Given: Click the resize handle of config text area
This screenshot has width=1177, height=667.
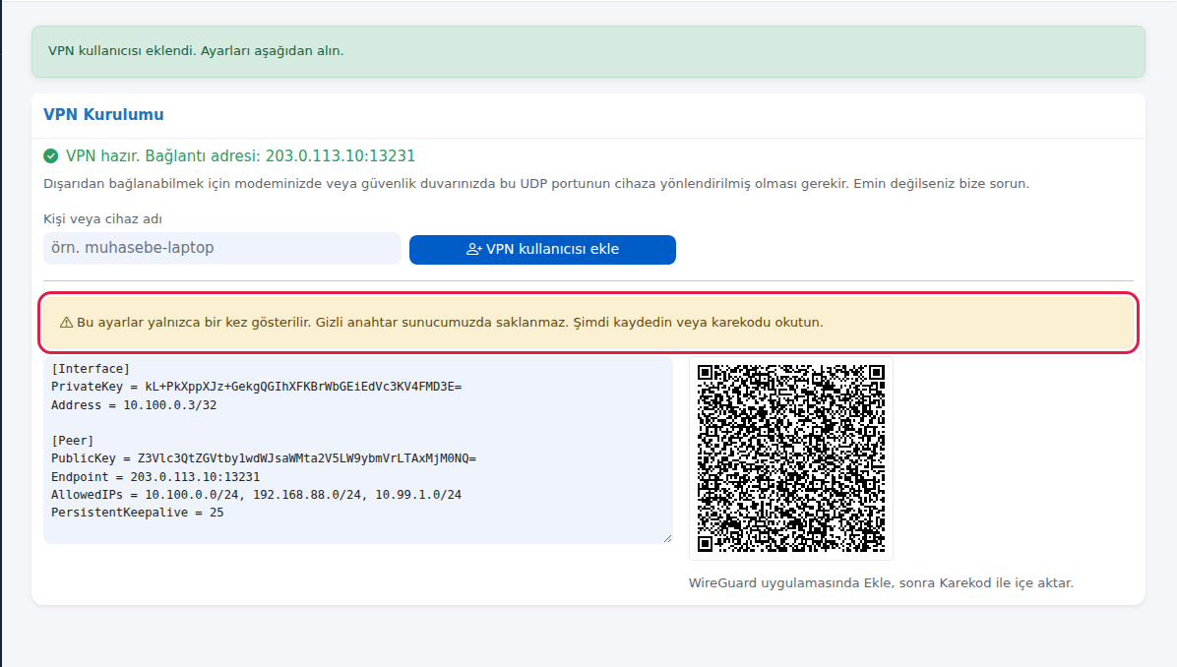Looking at the screenshot, I should [667, 539].
